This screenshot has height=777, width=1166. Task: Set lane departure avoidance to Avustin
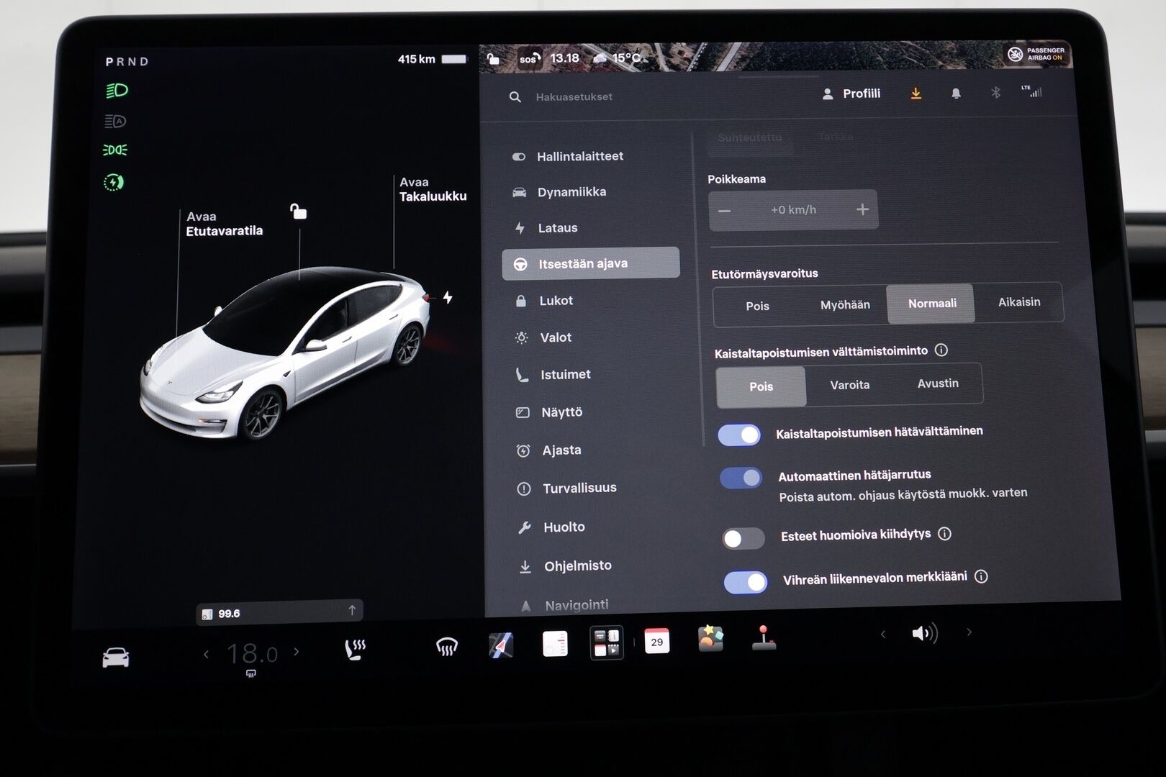click(938, 383)
